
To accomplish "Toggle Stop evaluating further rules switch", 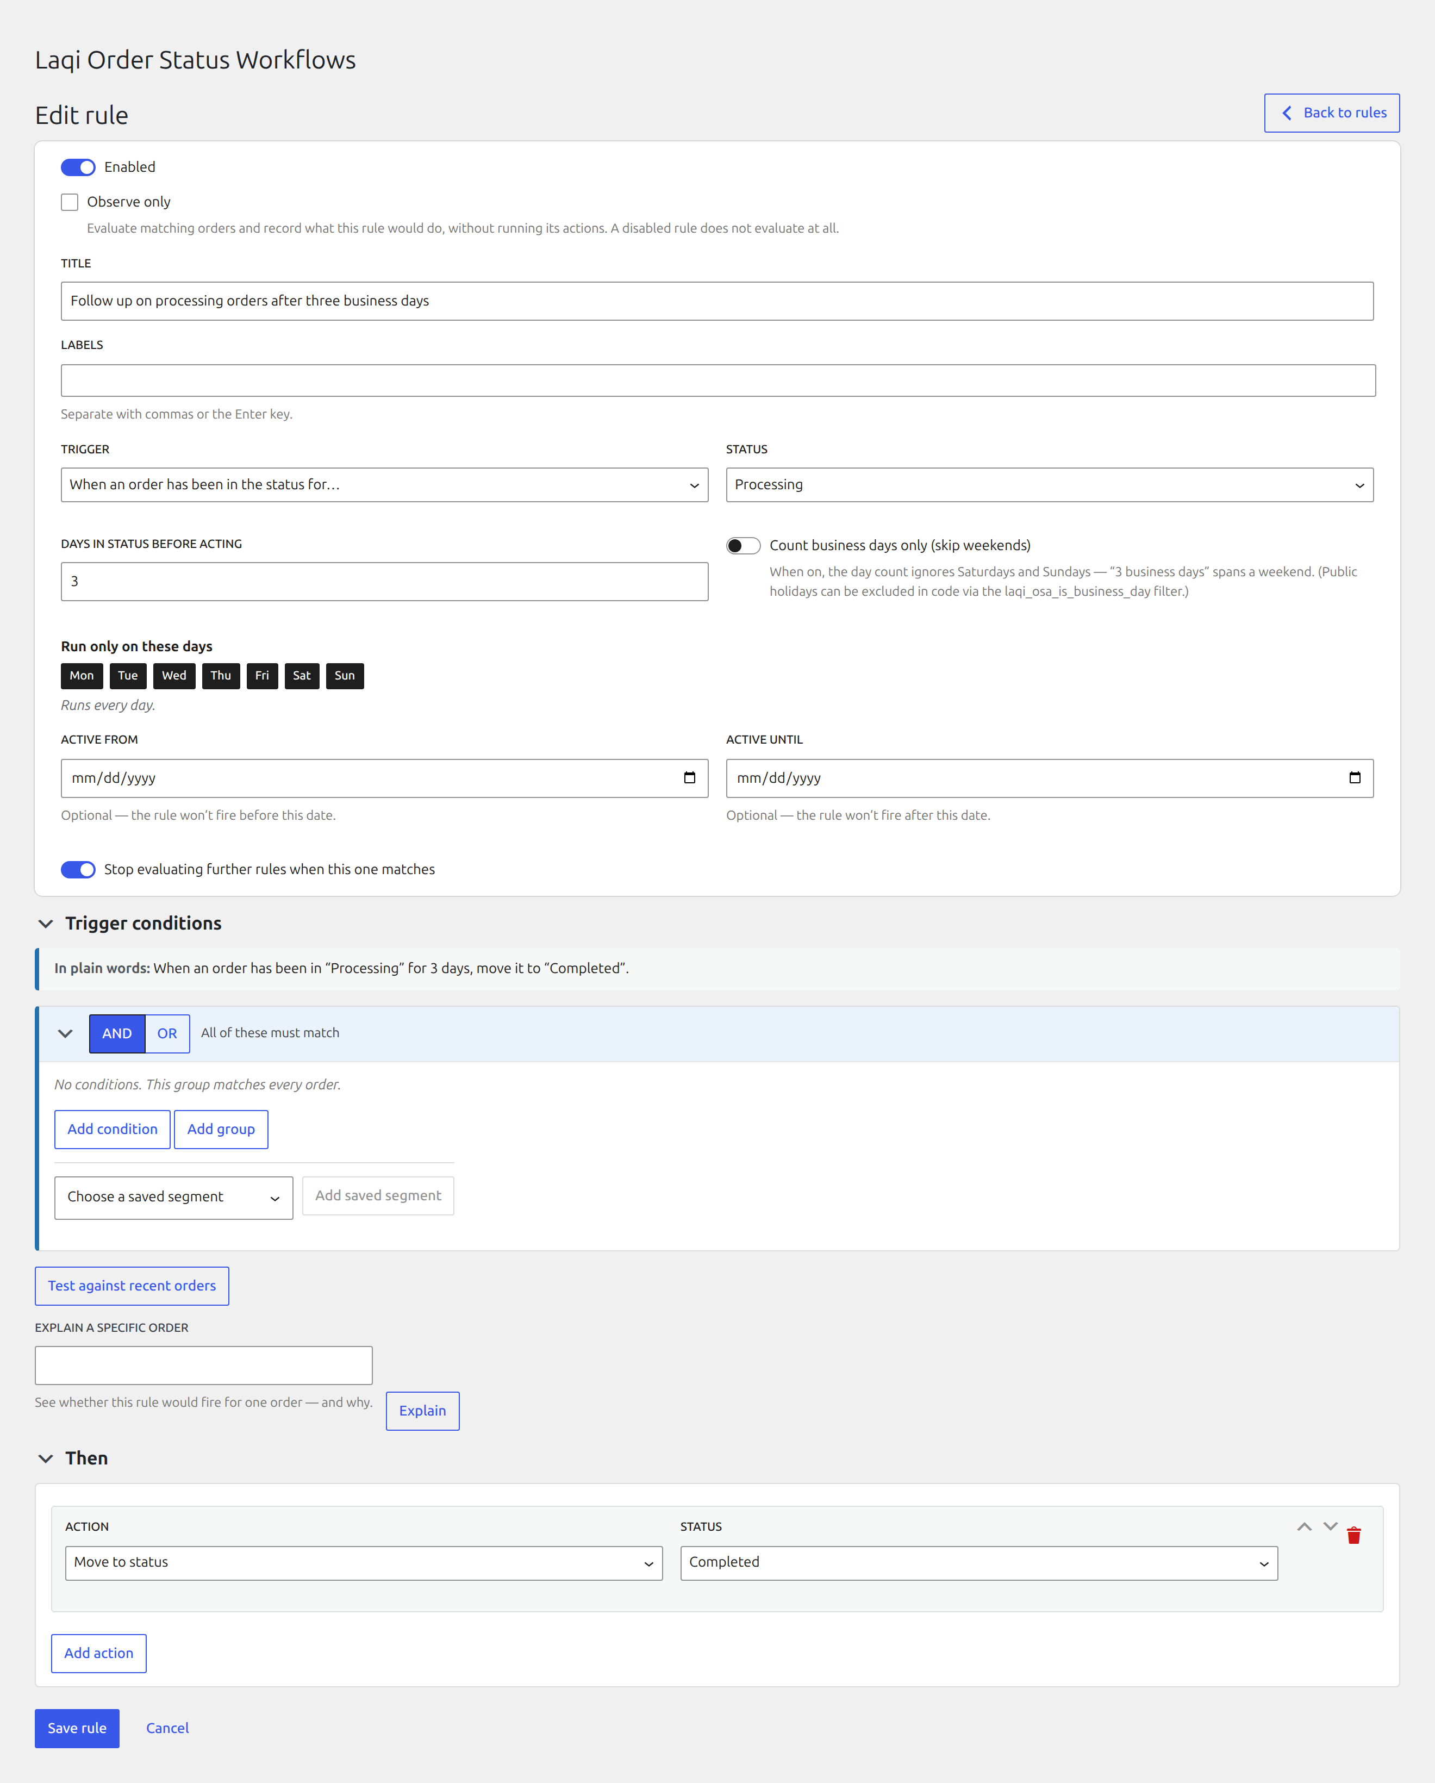I will [x=78, y=870].
